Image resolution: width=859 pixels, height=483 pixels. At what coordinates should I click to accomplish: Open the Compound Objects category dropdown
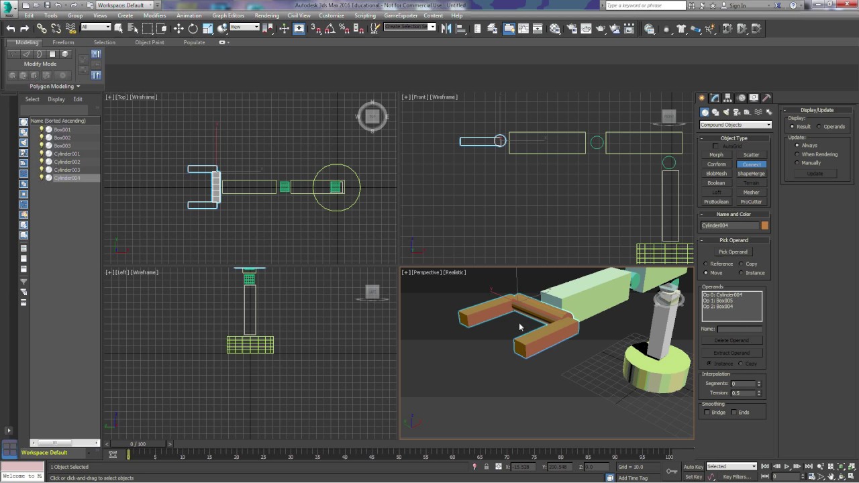click(x=736, y=125)
